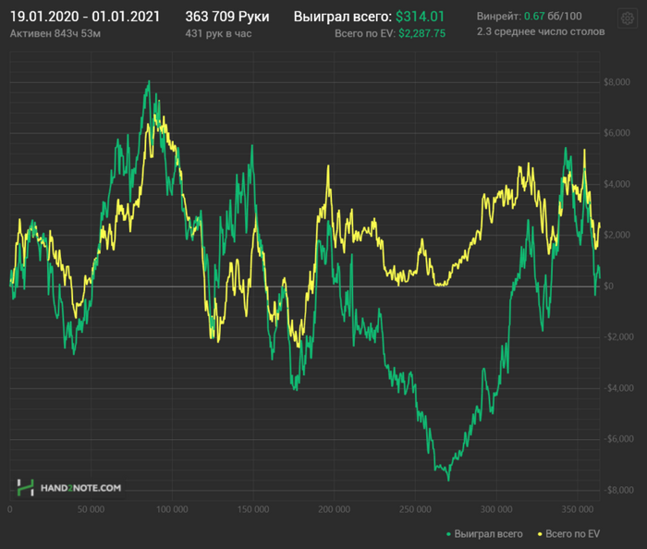Toggle the 'Выиграл всего' legend series
This screenshot has width=647, height=549.
(x=484, y=533)
